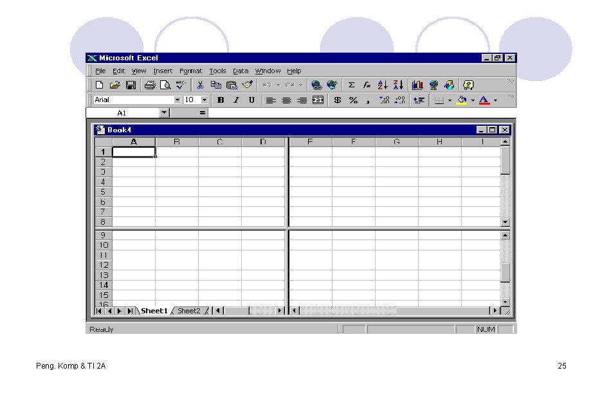Open Print Preview icon

[x=165, y=85]
